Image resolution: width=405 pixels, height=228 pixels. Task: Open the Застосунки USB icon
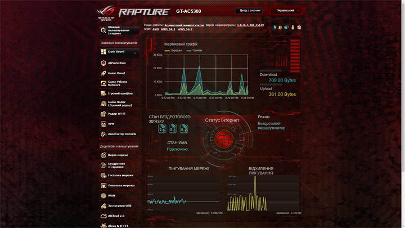(103, 206)
